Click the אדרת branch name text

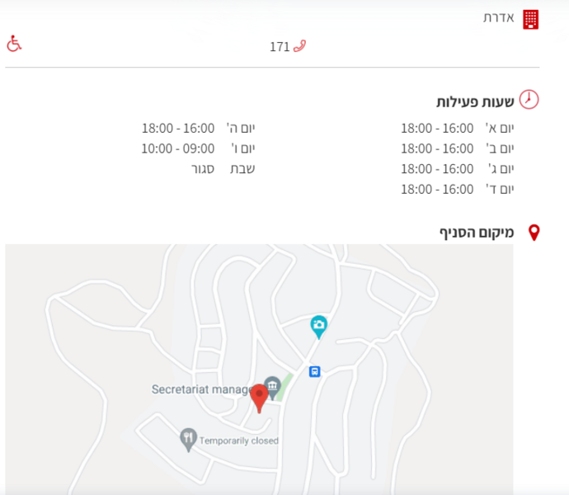[x=499, y=17]
